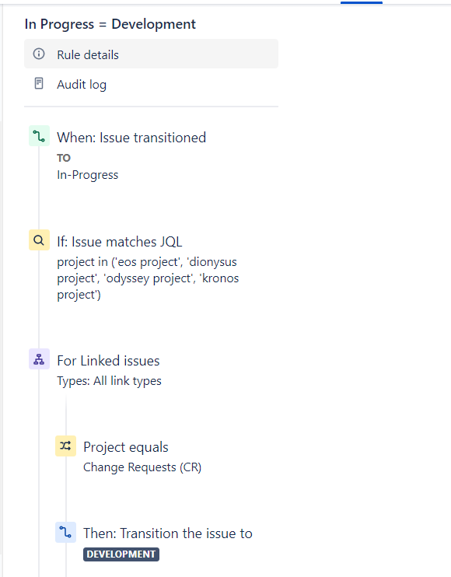
Task: Click the In-Progress status text under TO
Action: [88, 175]
